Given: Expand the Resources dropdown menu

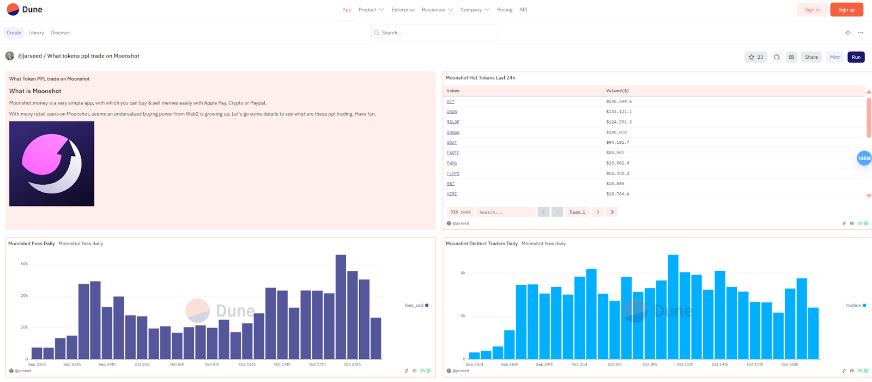Looking at the screenshot, I should (437, 10).
